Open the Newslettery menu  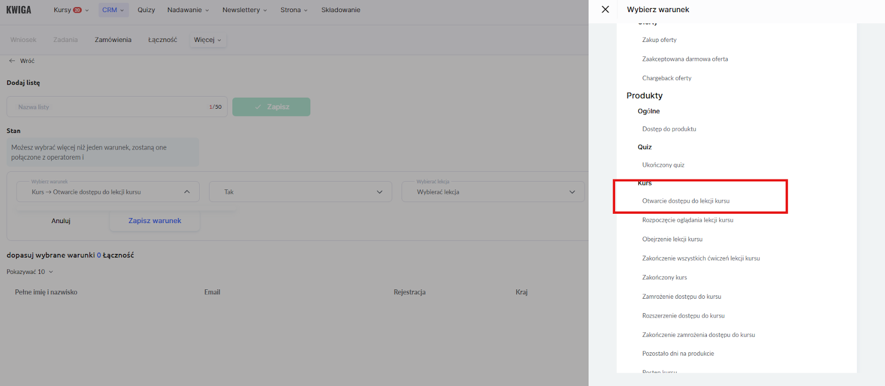[244, 10]
